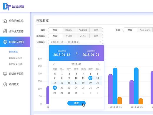Click date range field 2018-01-12 — 2018-01-21
The height and width of the screenshot is (115, 153).
[x=76, y=42]
